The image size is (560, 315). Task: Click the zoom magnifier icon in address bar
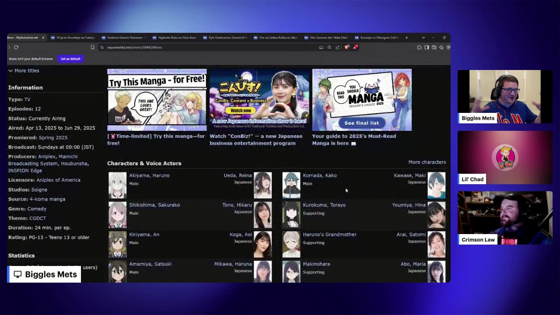pos(329,47)
